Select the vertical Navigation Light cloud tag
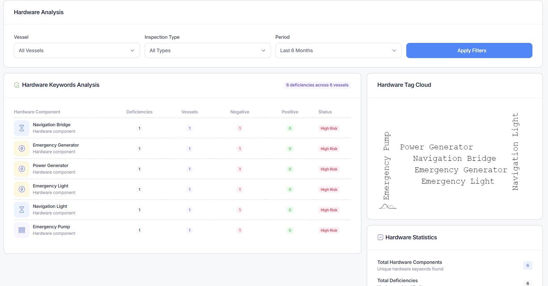This screenshot has height=286, width=548. tap(515, 151)
